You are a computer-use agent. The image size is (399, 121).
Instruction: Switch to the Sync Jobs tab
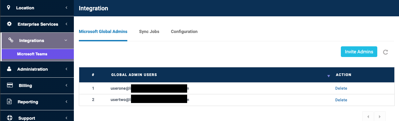[x=149, y=31]
